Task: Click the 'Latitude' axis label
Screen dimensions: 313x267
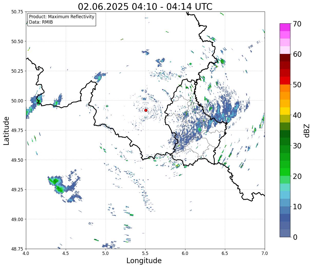Action: coord(6,131)
